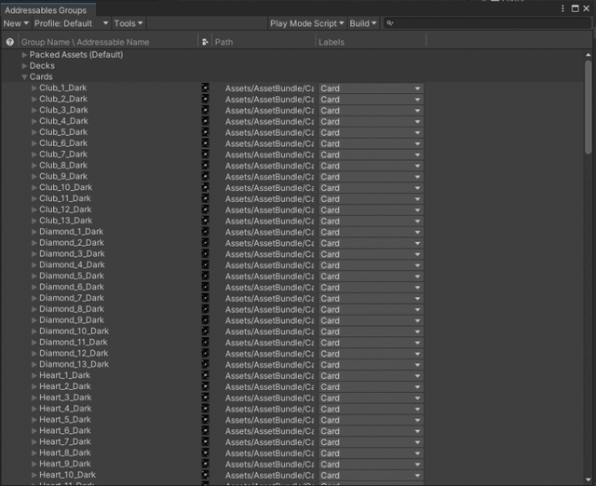Open the Play Mode Script menu
The height and width of the screenshot is (486, 596).
(306, 23)
